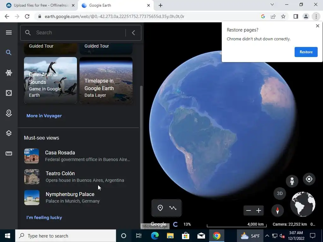The width and height of the screenshot is (323, 242).
Task: Show hidden system tray icons
Action: click(x=267, y=236)
